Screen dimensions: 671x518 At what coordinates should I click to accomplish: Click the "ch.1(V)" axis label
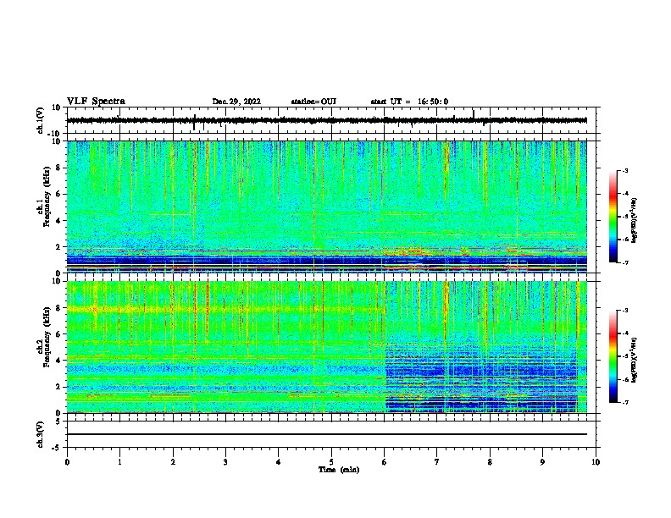(x=40, y=120)
